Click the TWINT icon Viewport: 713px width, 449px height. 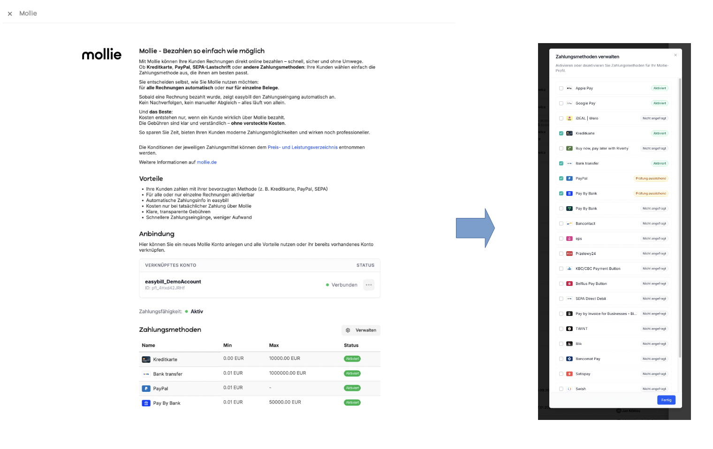click(x=569, y=329)
